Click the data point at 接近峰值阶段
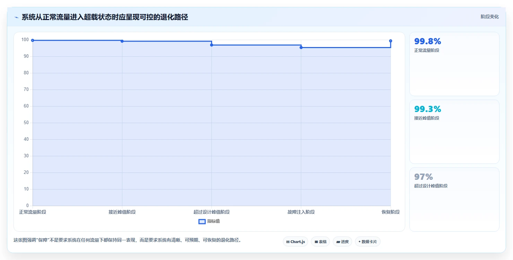Viewport: 513px width, 260px height. point(122,41)
